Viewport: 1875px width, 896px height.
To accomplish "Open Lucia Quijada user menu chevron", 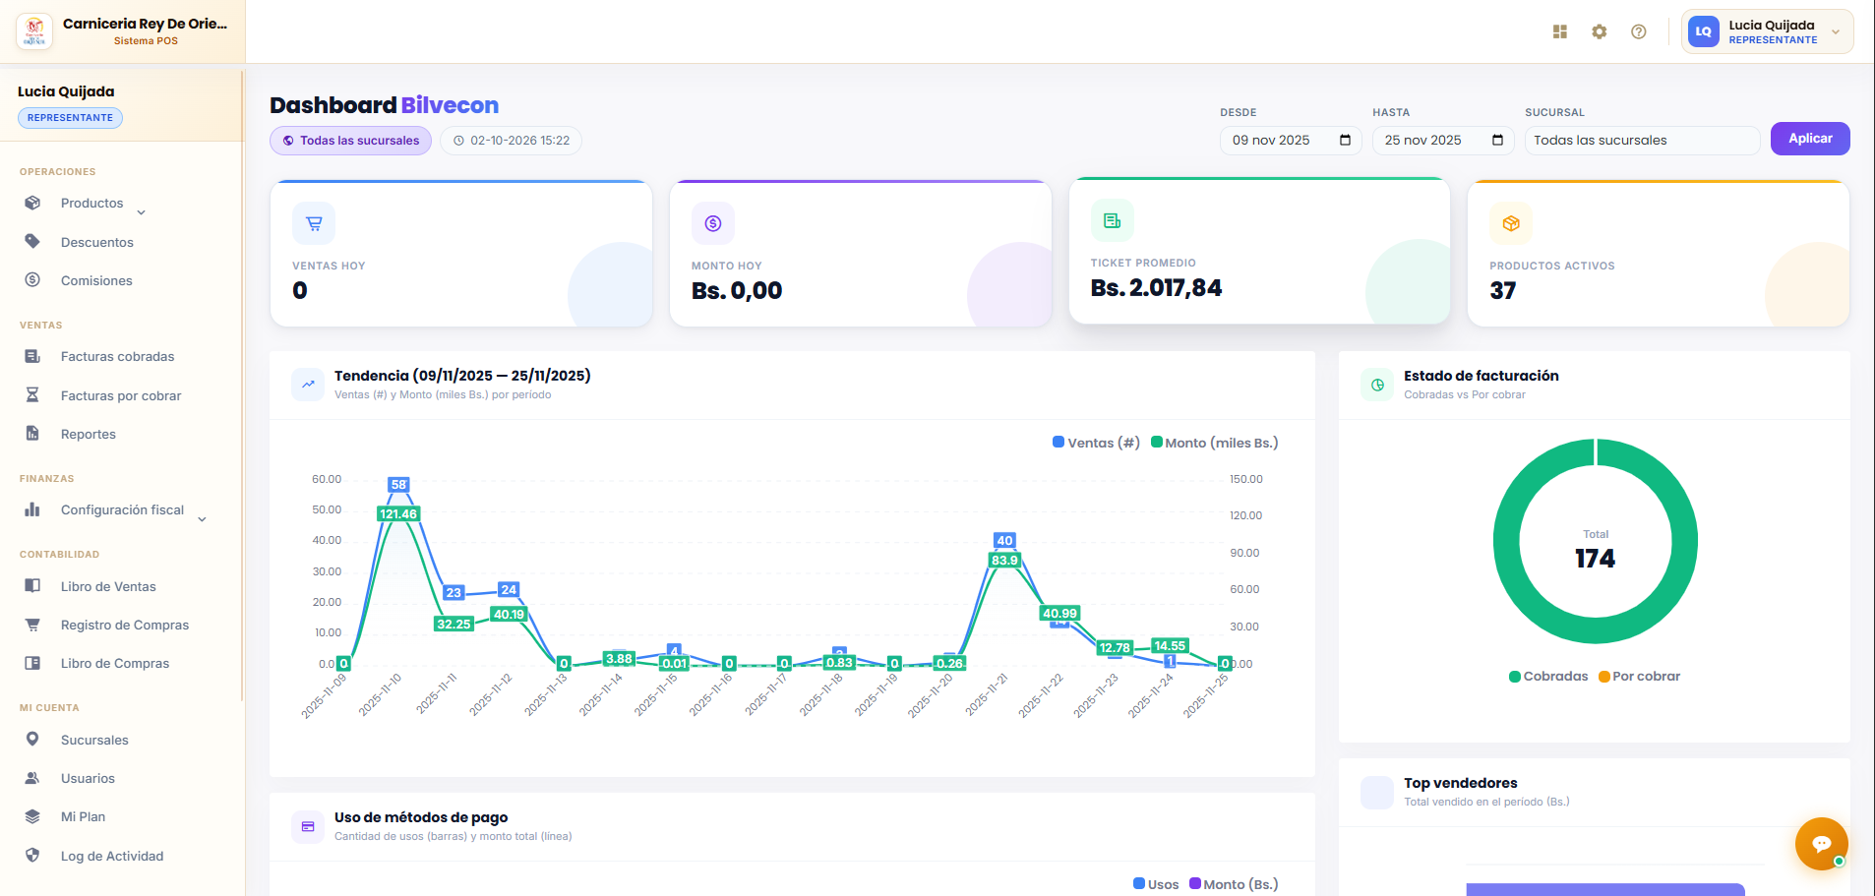I will [x=1836, y=31].
